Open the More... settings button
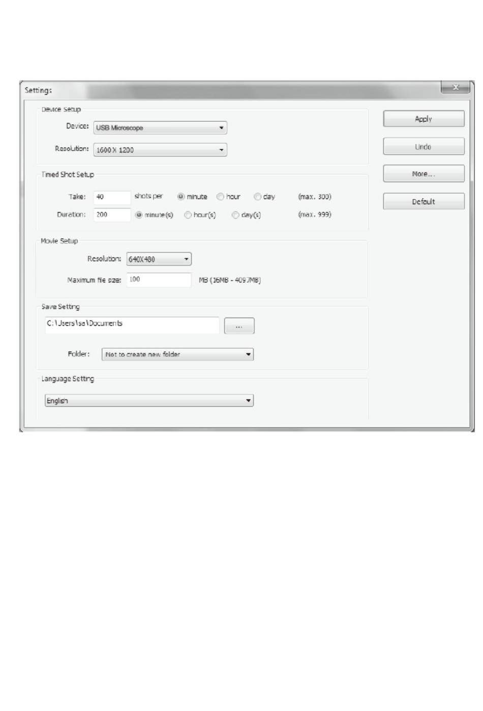The image size is (483, 711). tap(424, 174)
